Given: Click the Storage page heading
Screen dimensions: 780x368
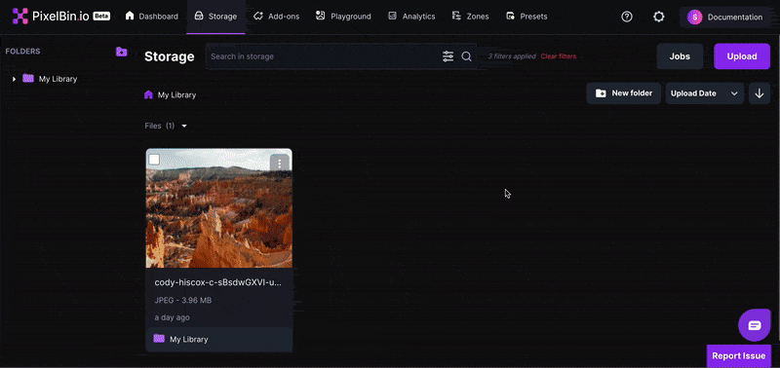Looking at the screenshot, I should (169, 56).
